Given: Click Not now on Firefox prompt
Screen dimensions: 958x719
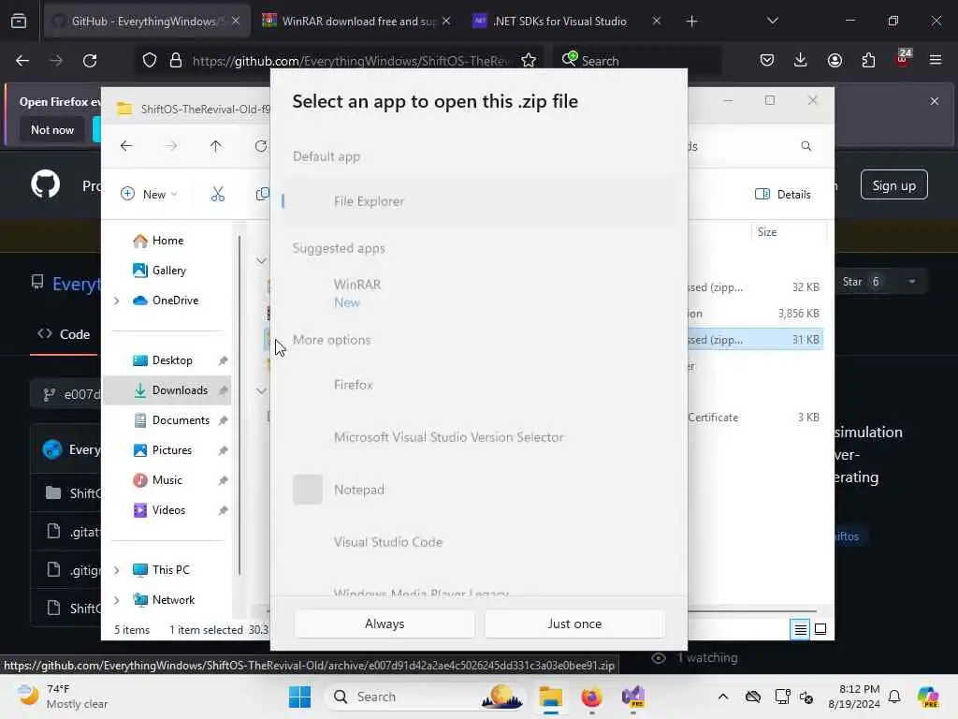Looking at the screenshot, I should coord(52,130).
